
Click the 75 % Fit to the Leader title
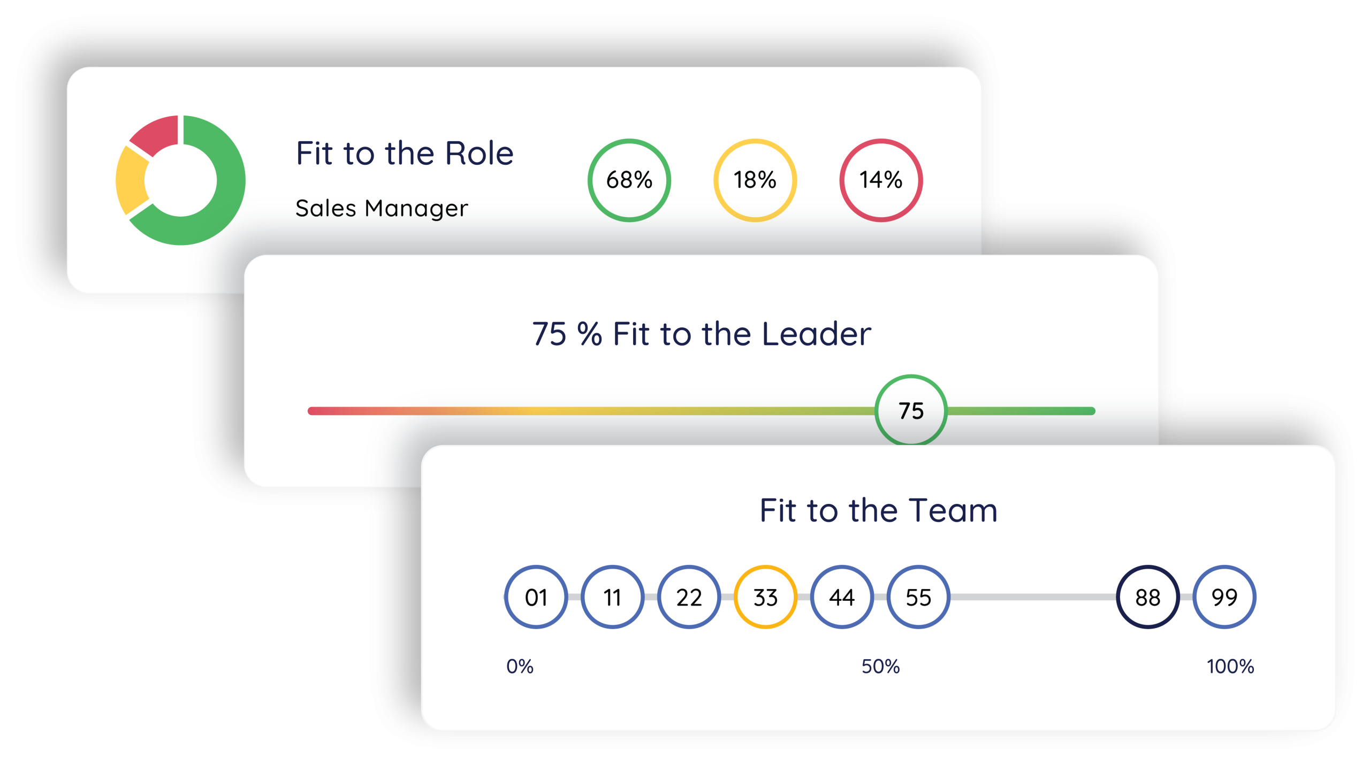pyautogui.click(x=702, y=334)
